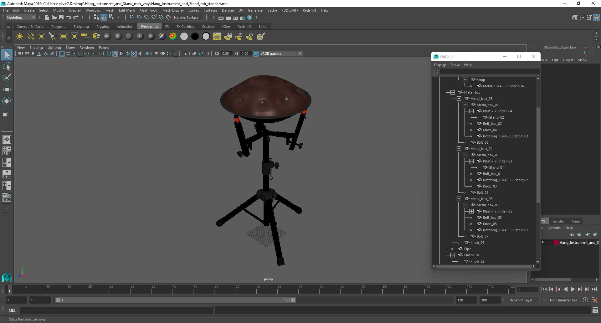Click the Outliner search field
The width and height of the screenshot is (601, 323).
tap(490, 72)
